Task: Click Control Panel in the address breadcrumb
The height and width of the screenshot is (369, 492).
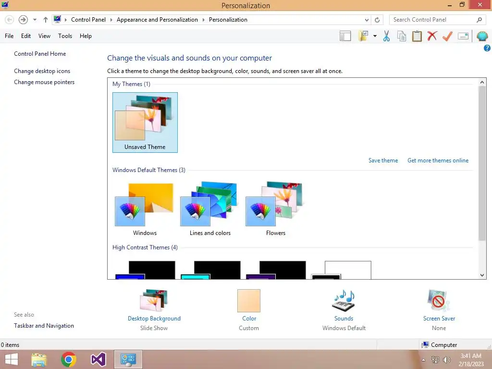Action: coord(88,20)
